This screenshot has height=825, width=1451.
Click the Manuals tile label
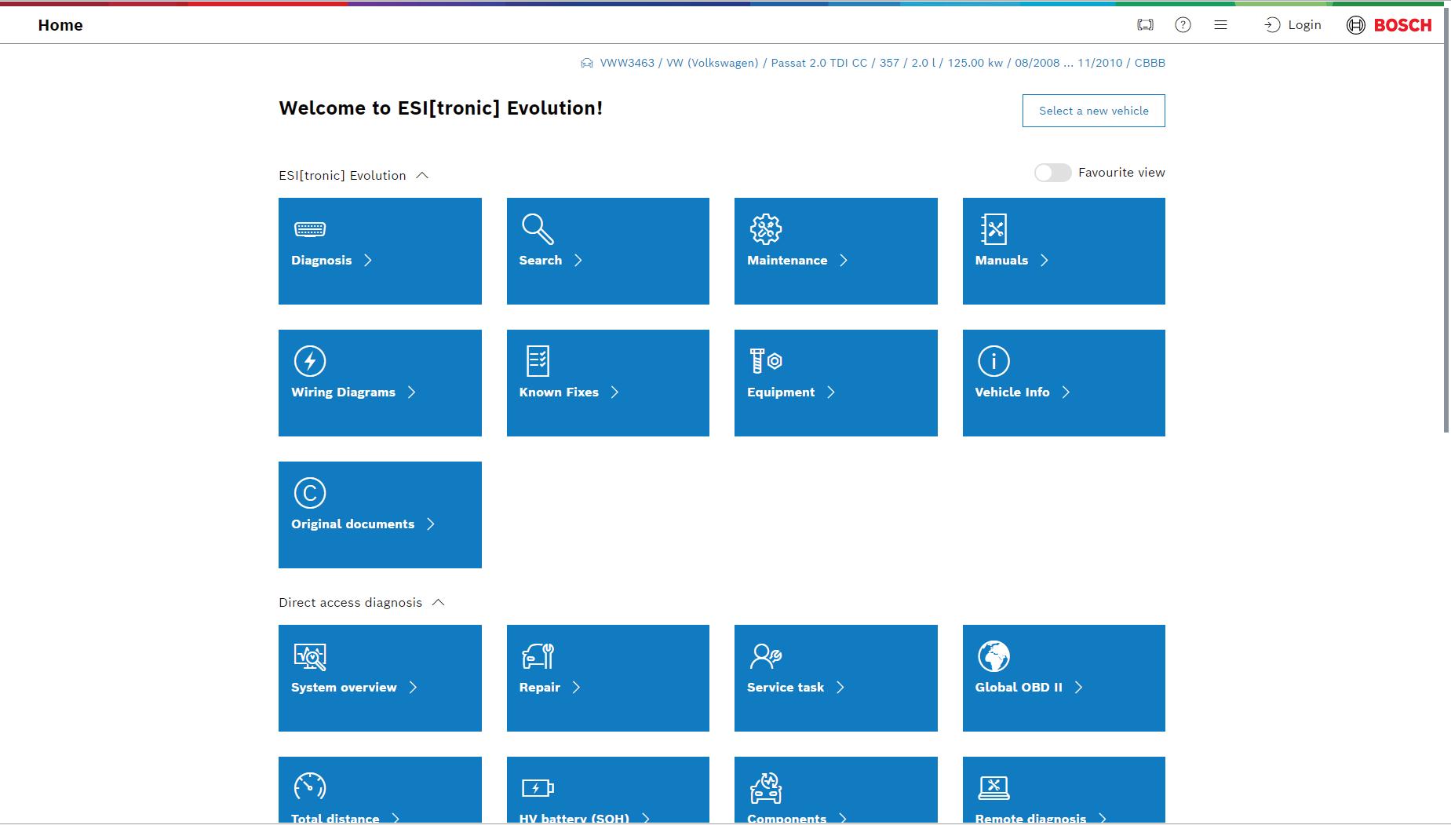point(1001,261)
